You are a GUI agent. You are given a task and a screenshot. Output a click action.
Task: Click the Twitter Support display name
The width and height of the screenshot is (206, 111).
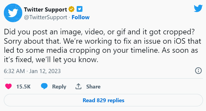[46, 10]
